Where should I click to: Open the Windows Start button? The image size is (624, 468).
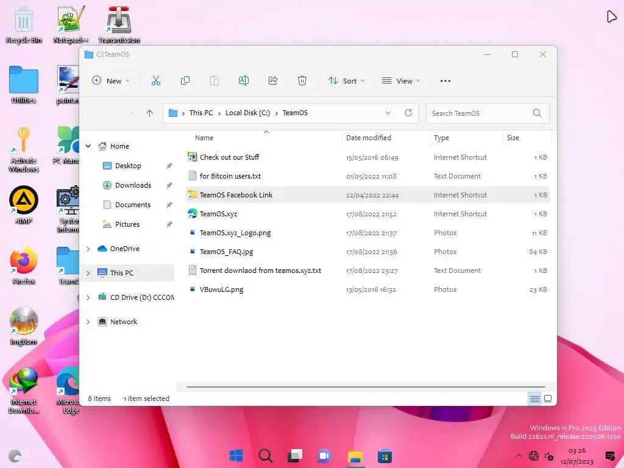236,456
